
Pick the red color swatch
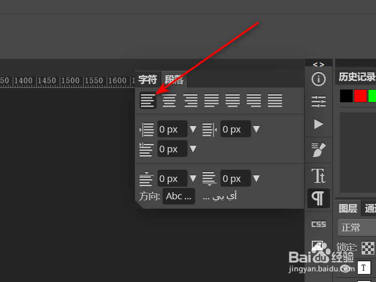click(x=360, y=96)
